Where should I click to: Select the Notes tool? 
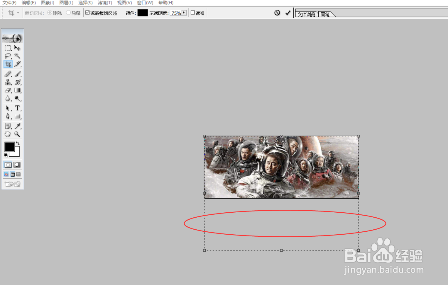(x=8, y=126)
